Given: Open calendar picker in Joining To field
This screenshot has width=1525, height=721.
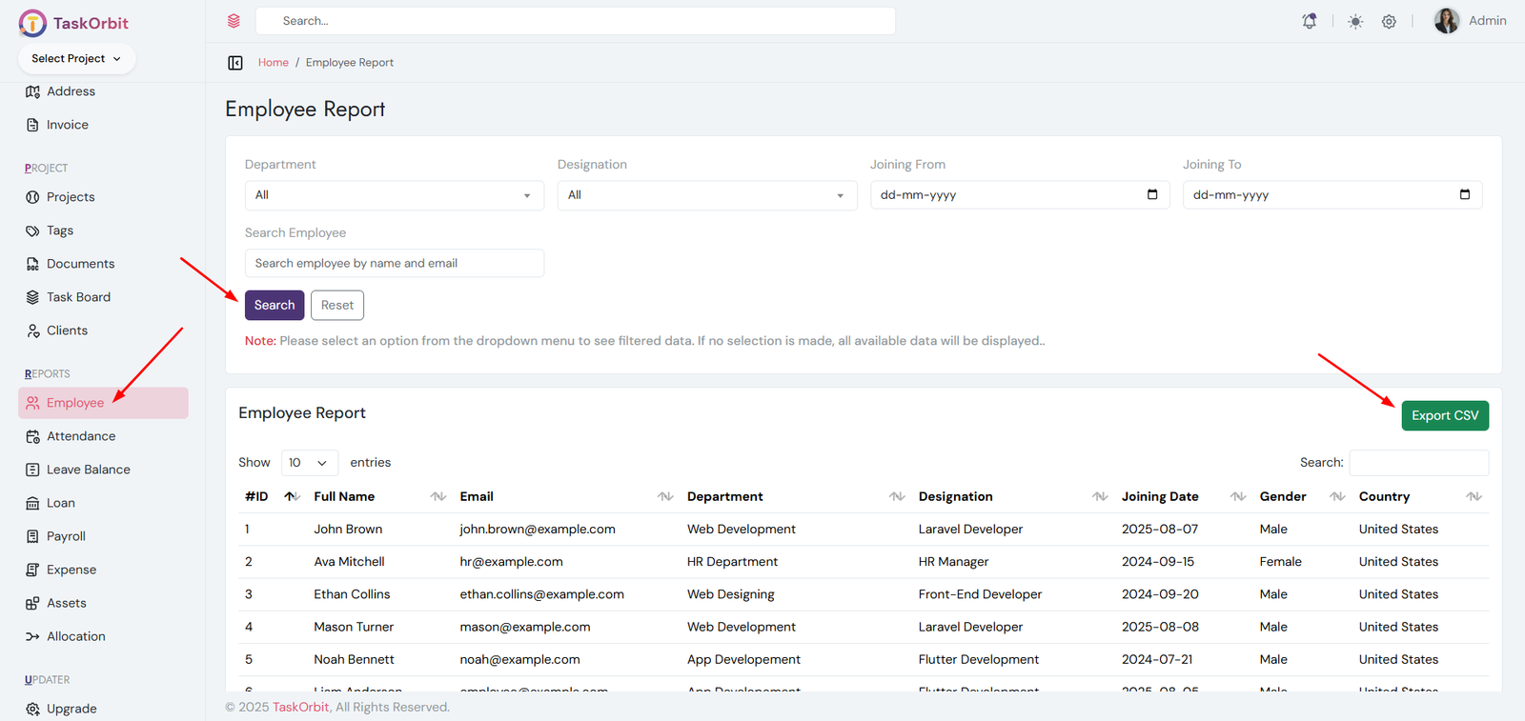Looking at the screenshot, I should click(1464, 194).
